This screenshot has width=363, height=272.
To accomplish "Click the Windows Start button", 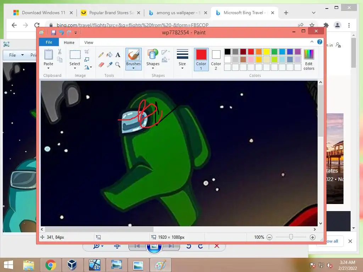I will point(9,265).
